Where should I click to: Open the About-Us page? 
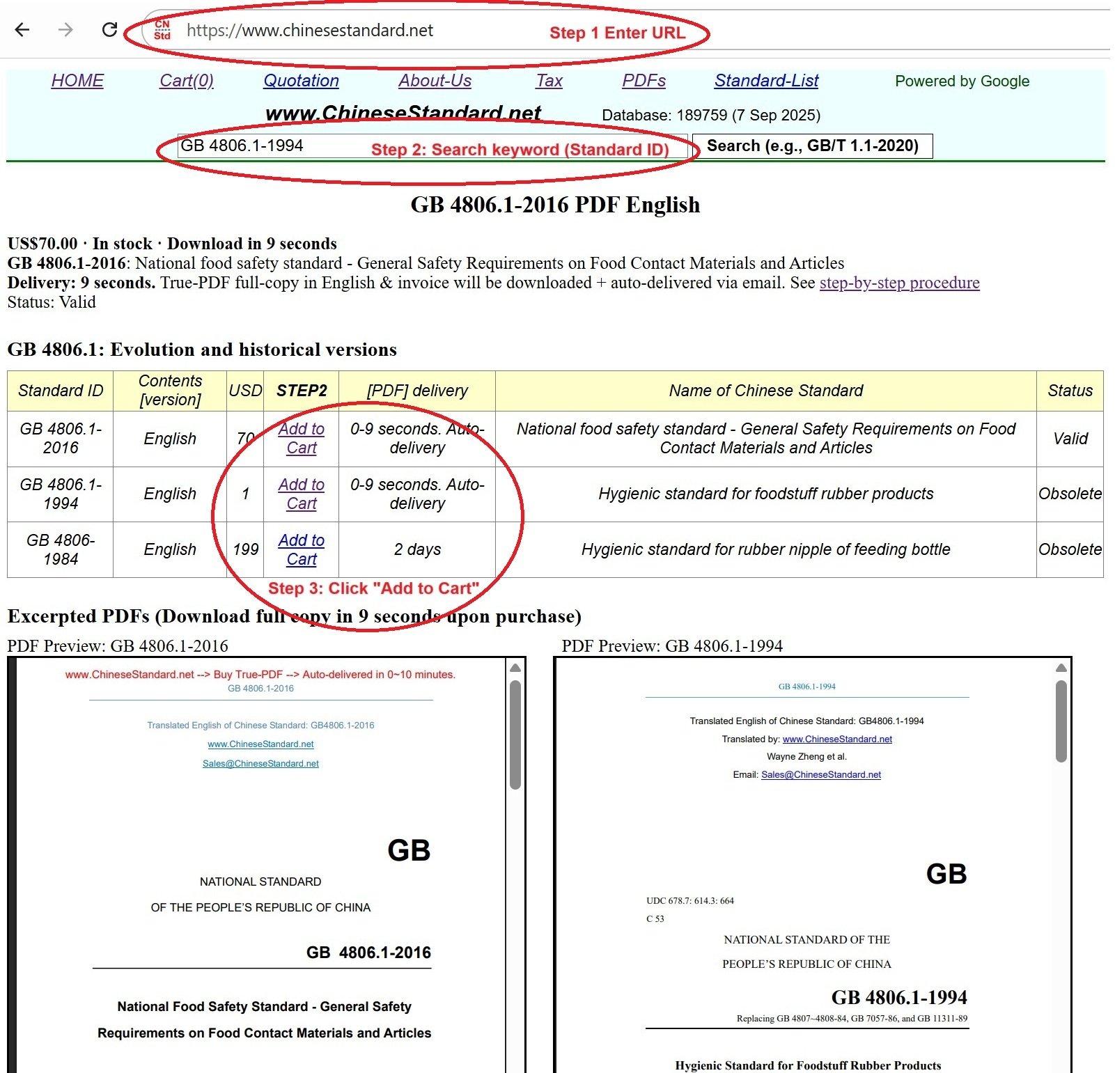[435, 81]
